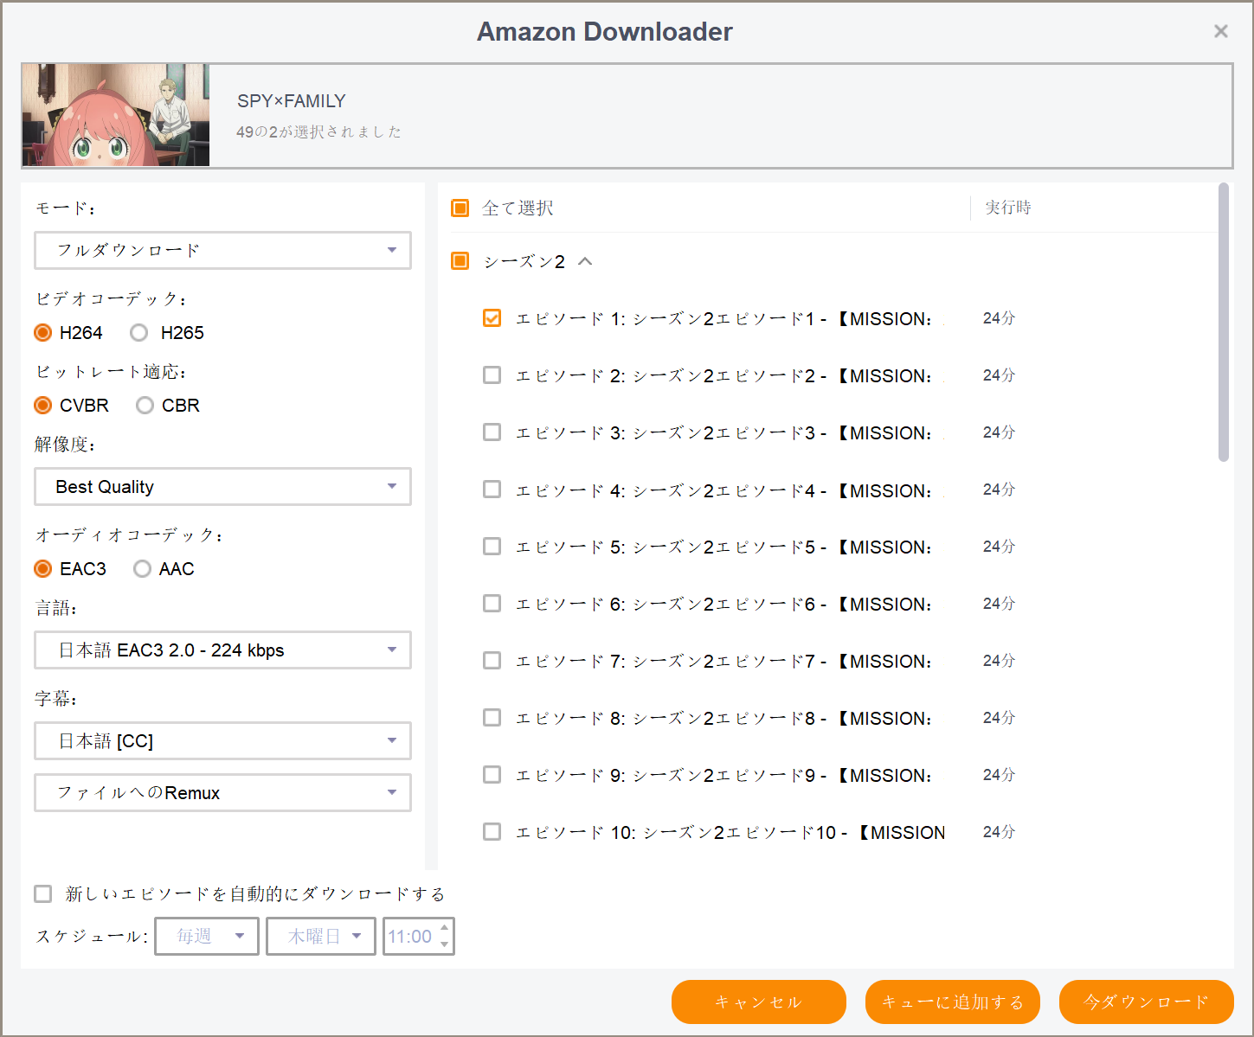Toggle the シーズン2 checkbox

(x=460, y=261)
